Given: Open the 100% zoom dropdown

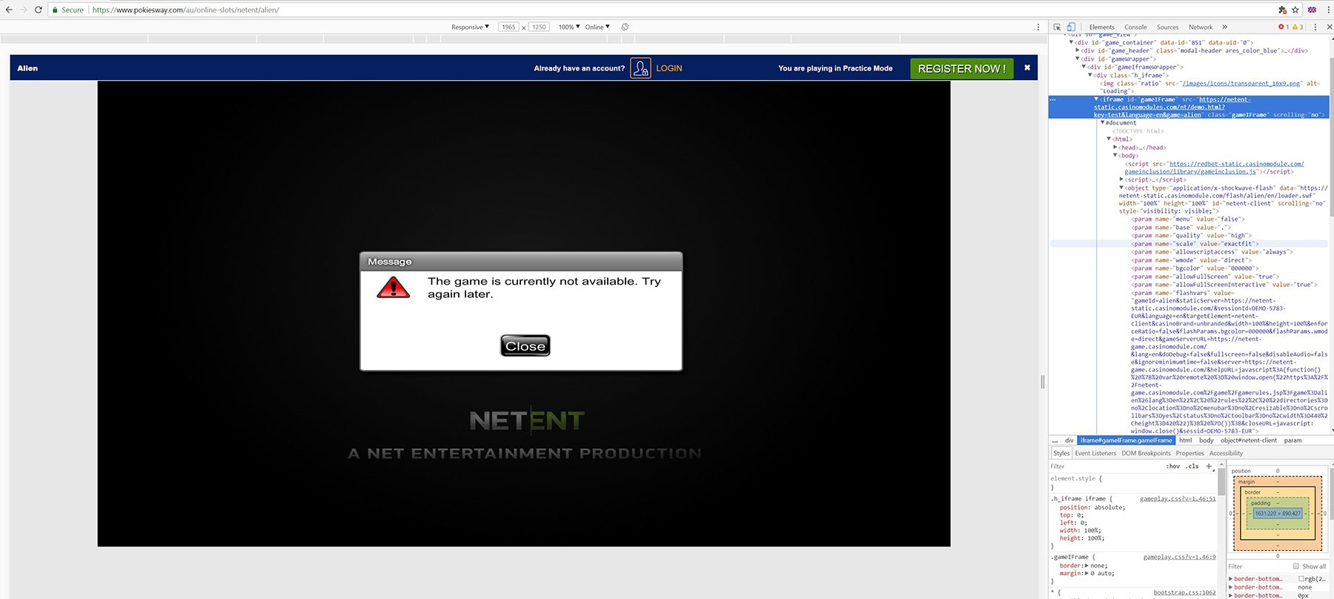Looking at the screenshot, I should pos(569,27).
